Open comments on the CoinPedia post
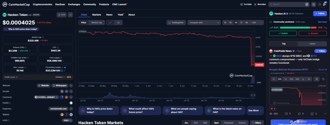330x125 pixels. tap(287, 114)
